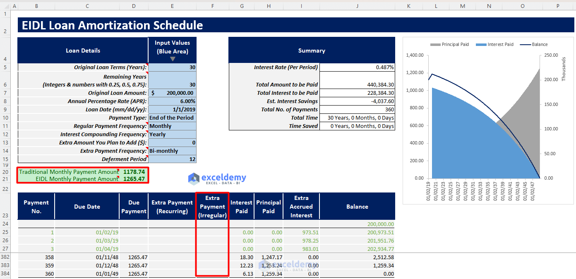This screenshot has height=279, width=576.
Task: Select column P header
Action: click(x=558, y=6)
